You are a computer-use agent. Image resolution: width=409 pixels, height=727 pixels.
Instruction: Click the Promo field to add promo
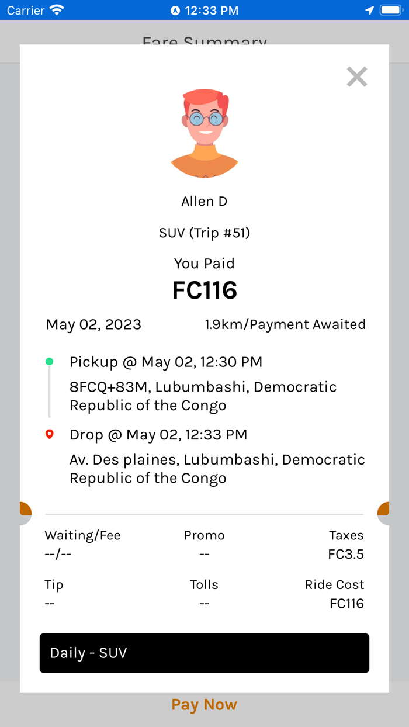[x=204, y=544]
